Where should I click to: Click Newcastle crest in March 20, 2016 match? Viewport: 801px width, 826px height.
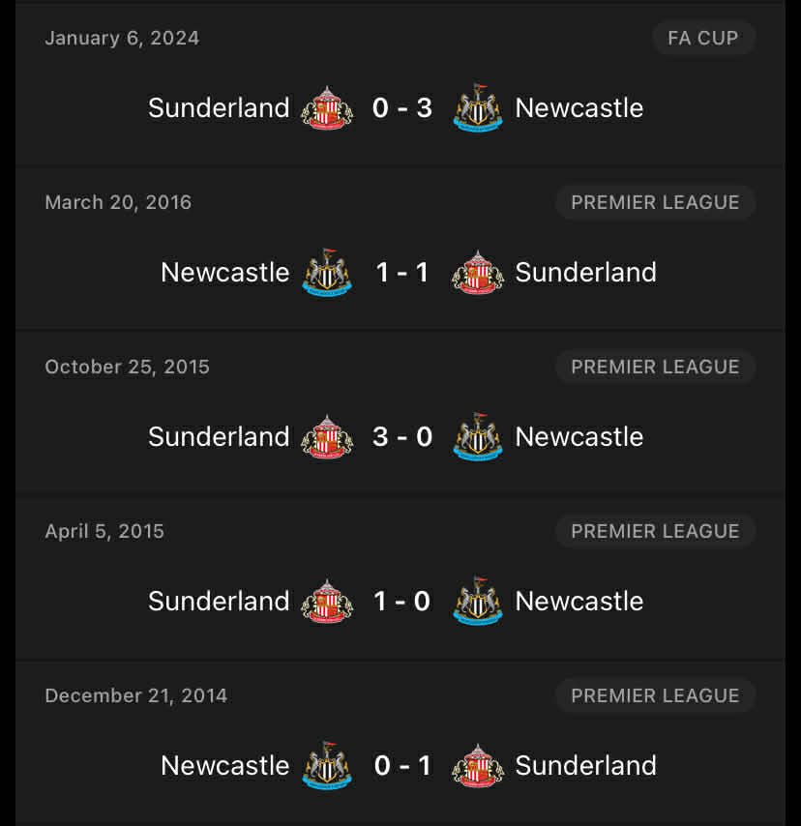[327, 273]
